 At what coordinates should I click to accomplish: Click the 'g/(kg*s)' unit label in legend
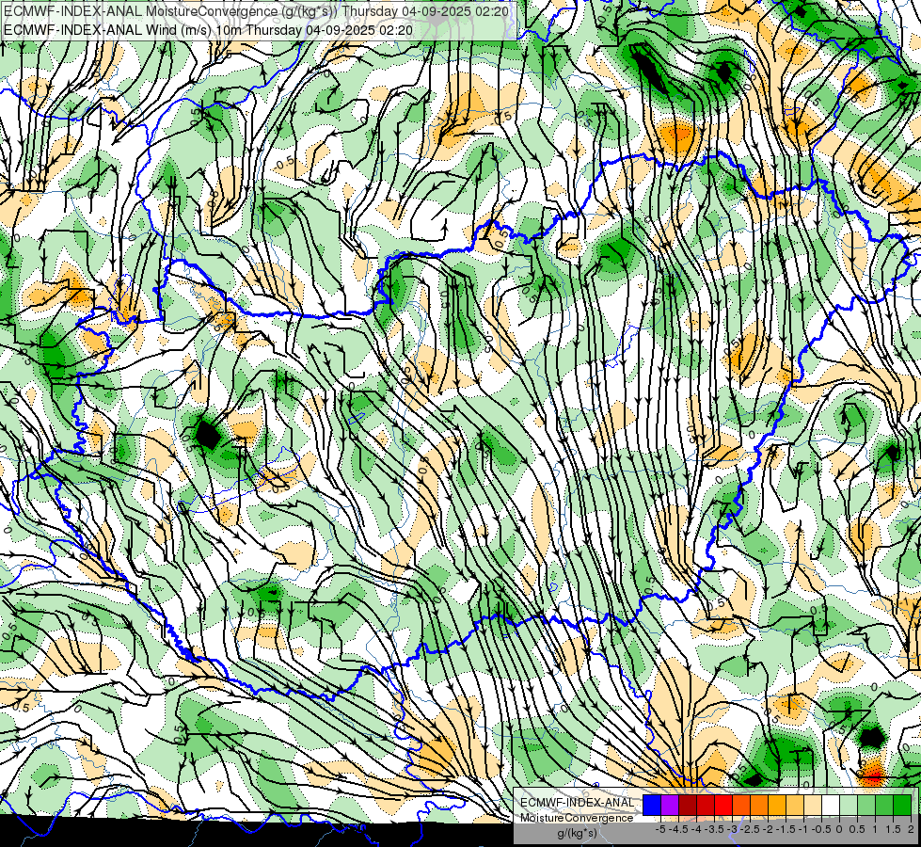click(x=577, y=833)
